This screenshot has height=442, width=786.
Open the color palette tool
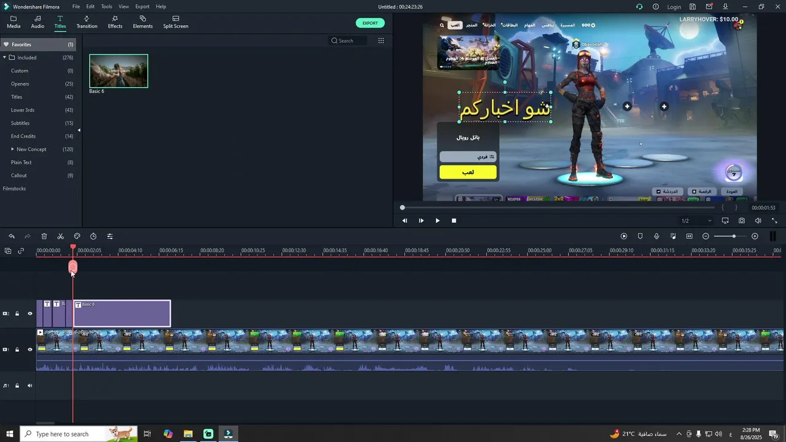[77, 236]
